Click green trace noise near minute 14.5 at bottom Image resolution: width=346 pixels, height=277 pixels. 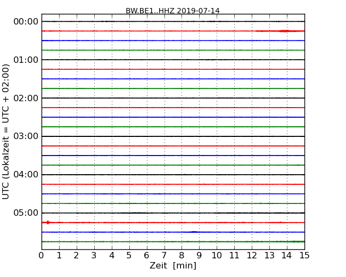coord(298,242)
